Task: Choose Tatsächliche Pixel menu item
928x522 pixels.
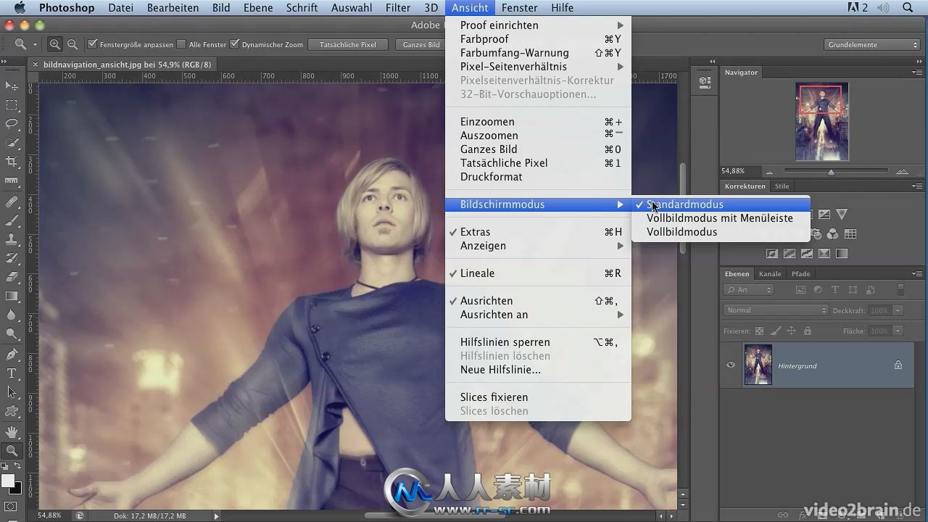Action: [538, 163]
